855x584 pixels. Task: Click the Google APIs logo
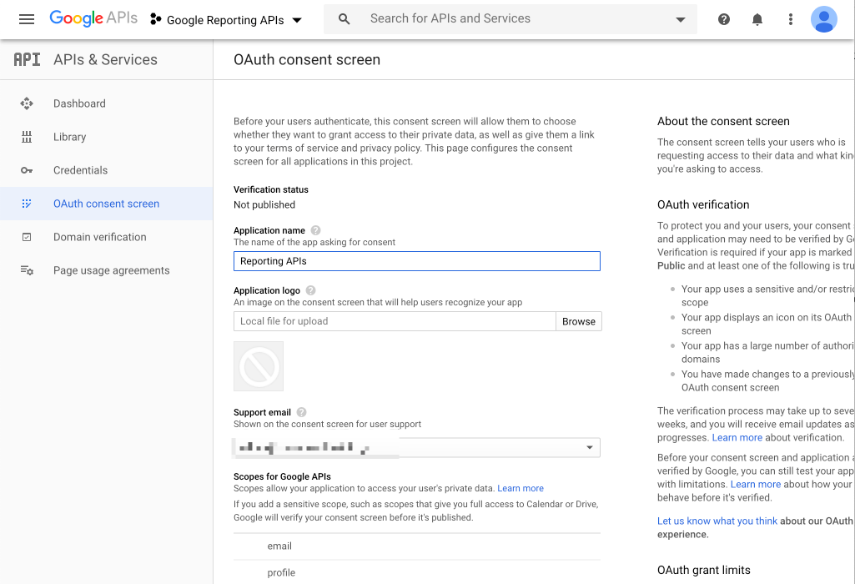coord(93,18)
